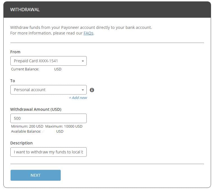The width and height of the screenshot is (213, 189).
Task: Click the Current Balance text
Action: (25, 69)
